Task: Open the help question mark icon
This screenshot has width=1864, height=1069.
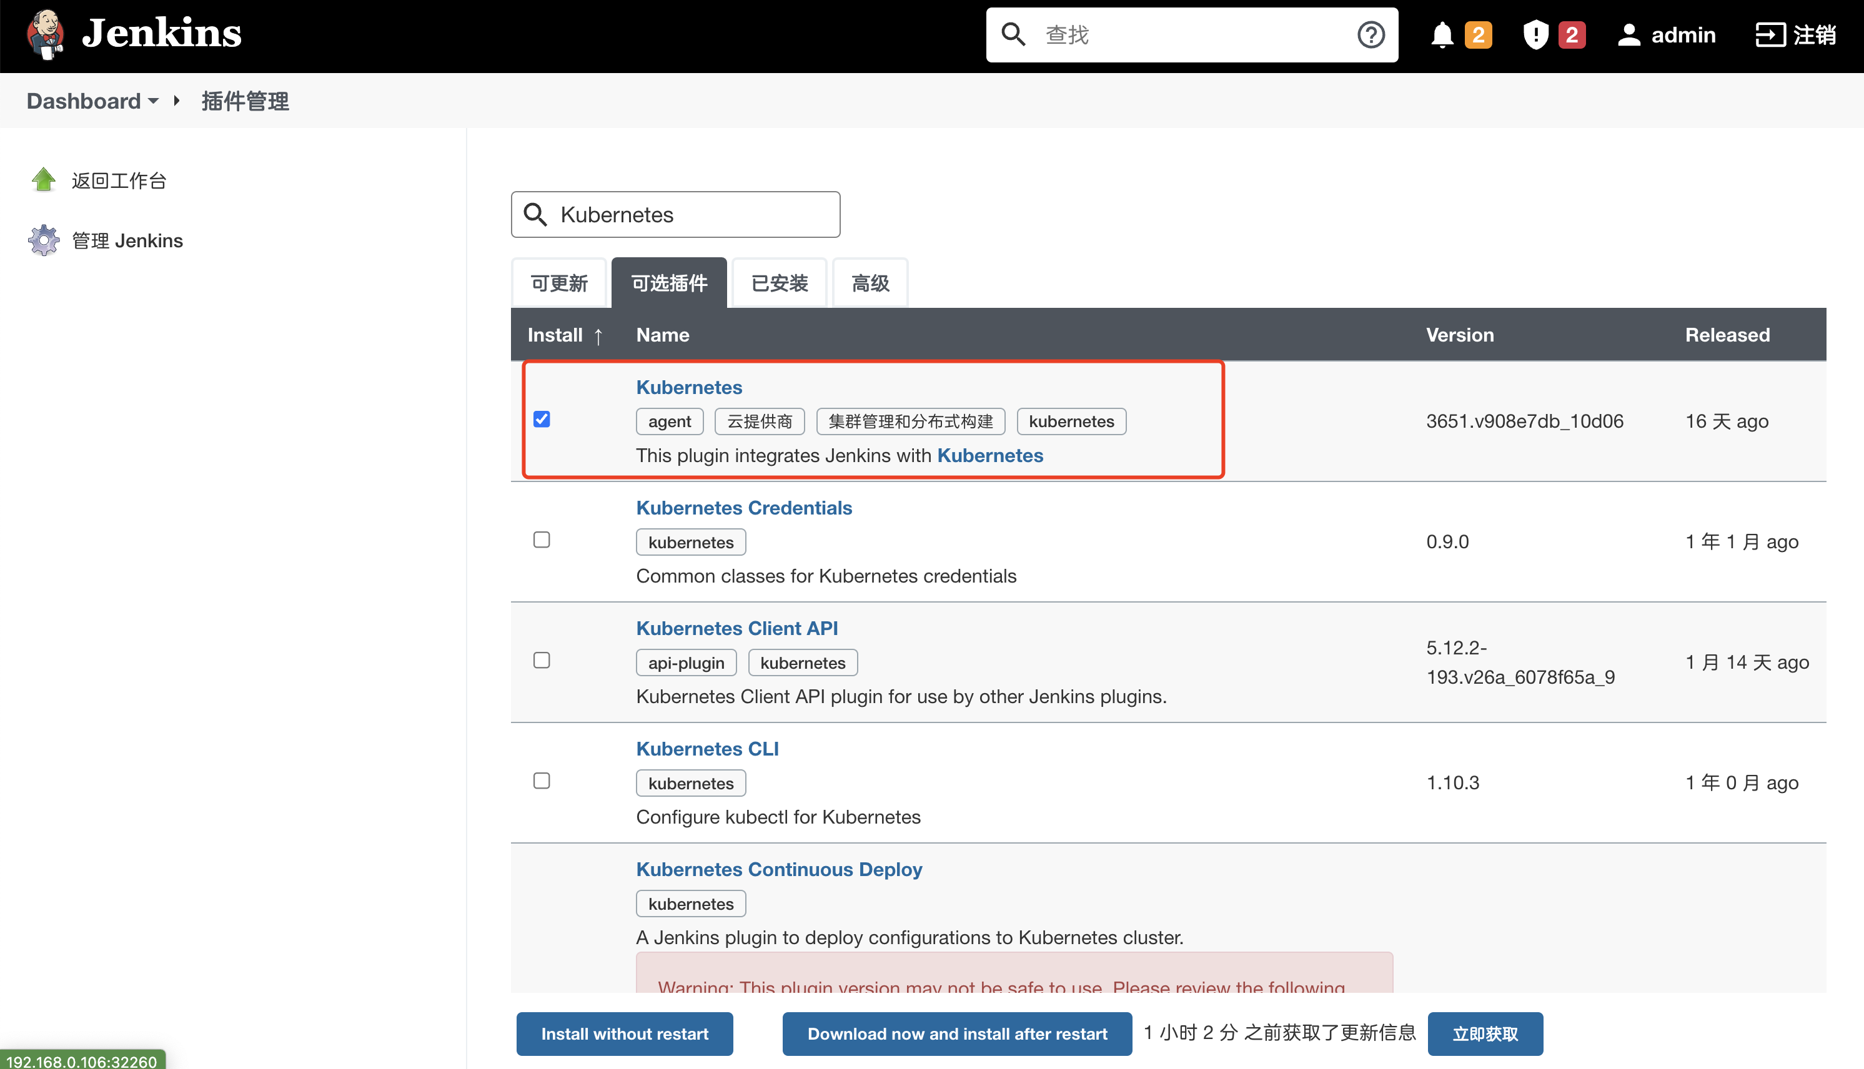Action: click(1371, 34)
